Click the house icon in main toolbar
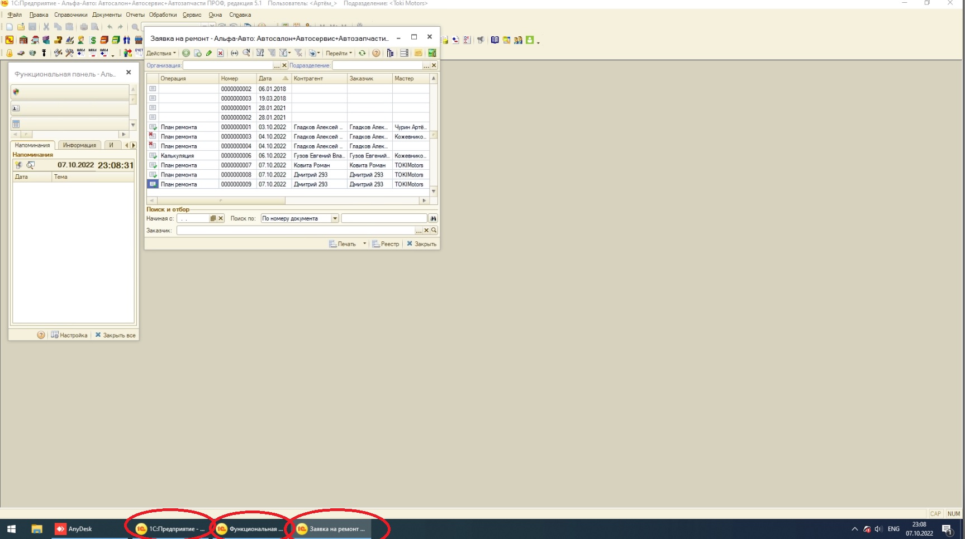965x539 pixels. [x=23, y=40]
